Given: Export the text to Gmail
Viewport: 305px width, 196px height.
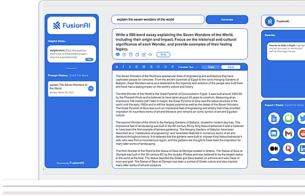Looking at the screenshot, I should [288, 133].
